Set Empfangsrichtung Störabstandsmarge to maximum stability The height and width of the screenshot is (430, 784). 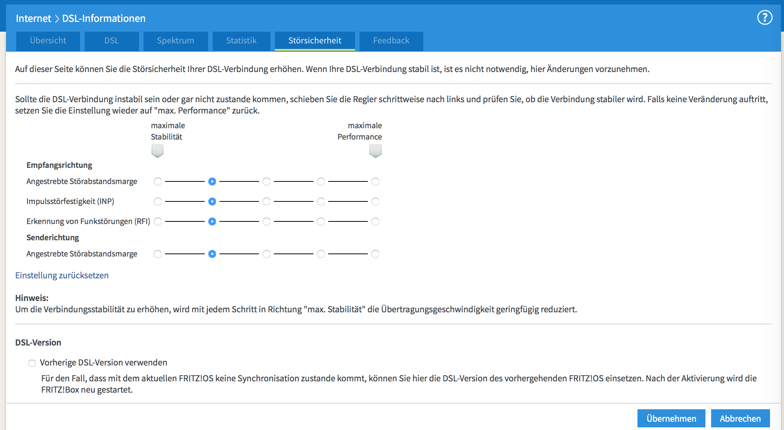point(158,182)
